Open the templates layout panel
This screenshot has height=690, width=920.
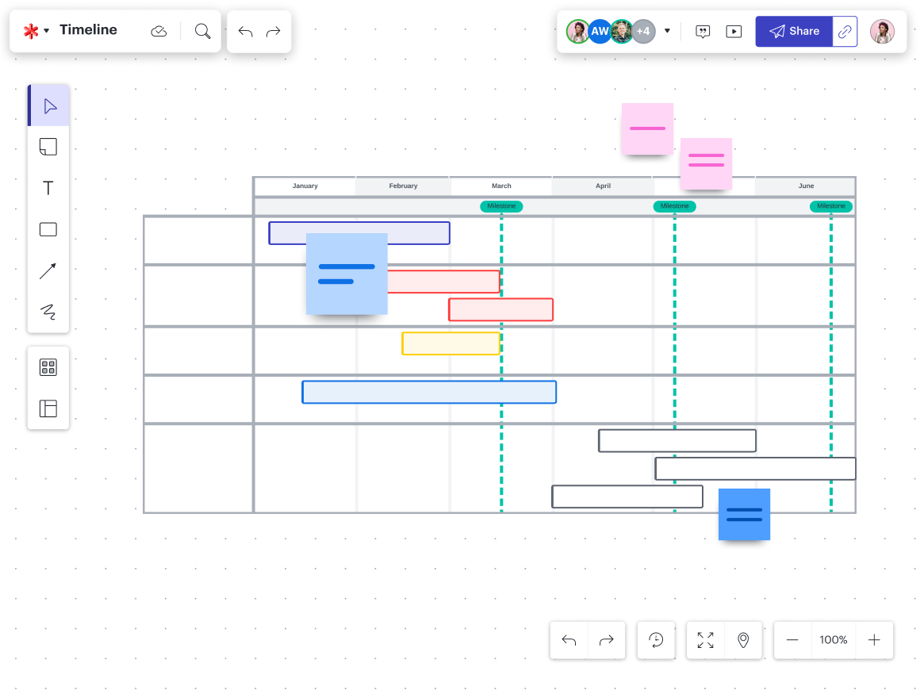tap(48, 408)
